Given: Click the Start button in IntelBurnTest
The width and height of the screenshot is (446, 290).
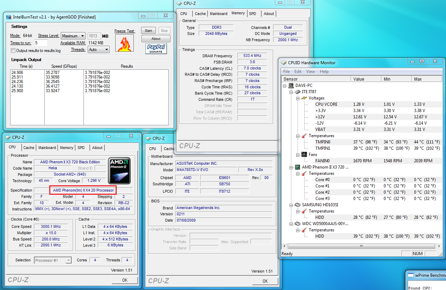Looking at the screenshot, I should tap(148, 31).
